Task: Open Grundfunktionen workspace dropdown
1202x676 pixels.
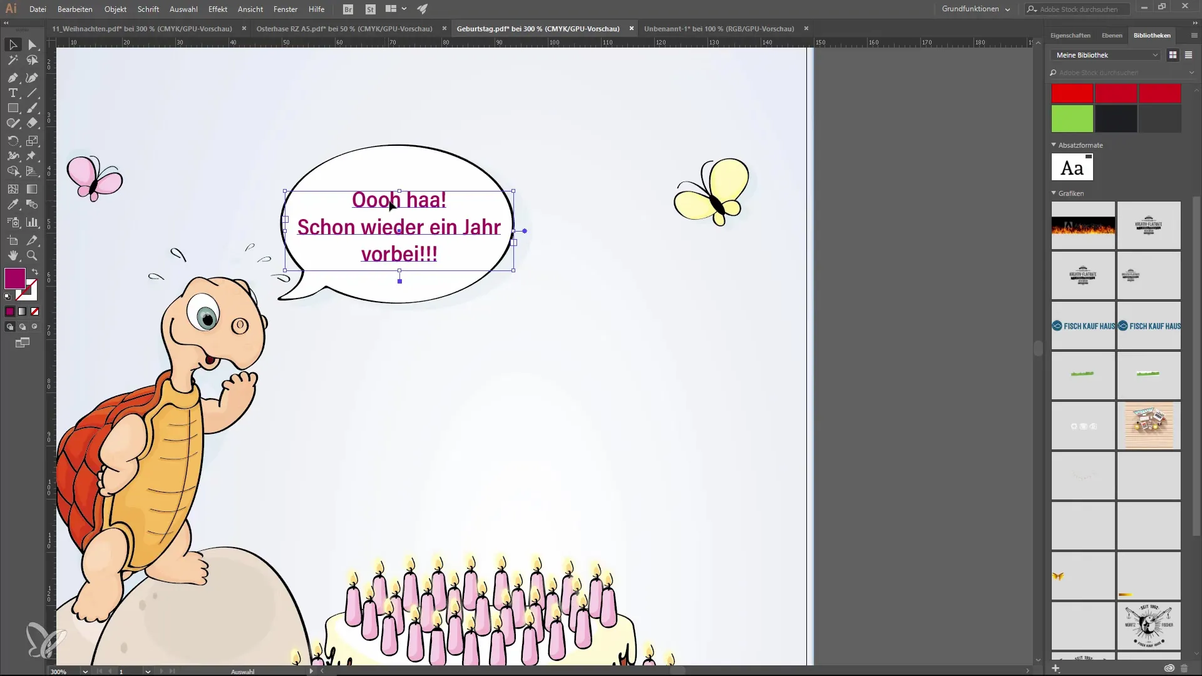Action: point(975,9)
